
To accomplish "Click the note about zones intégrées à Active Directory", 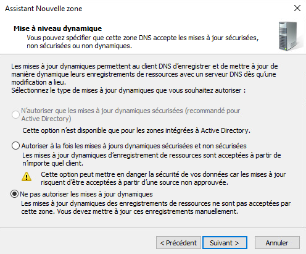I will pos(136,130).
